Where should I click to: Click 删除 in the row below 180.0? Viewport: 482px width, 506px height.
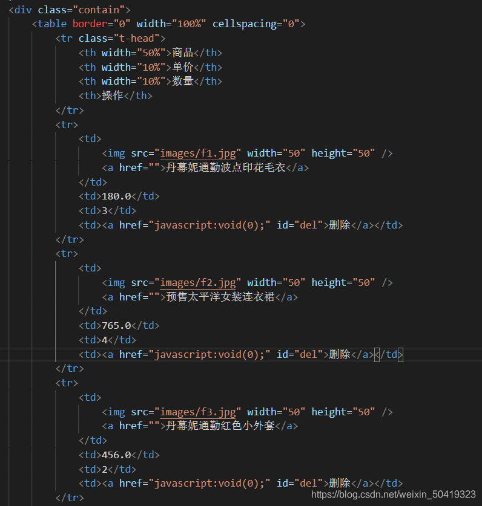(x=340, y=225)
